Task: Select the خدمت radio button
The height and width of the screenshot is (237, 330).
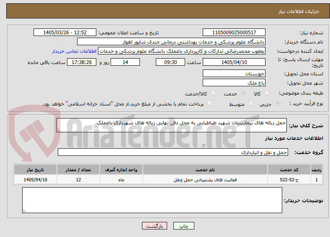Action: pos(243,93)
